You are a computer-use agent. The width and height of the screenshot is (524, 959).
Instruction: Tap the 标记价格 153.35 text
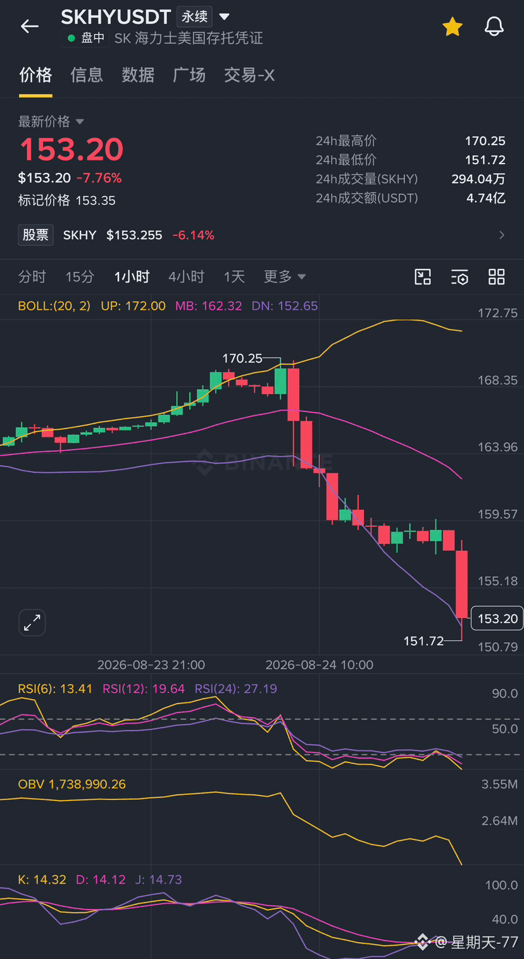click(x=67, y=201)
